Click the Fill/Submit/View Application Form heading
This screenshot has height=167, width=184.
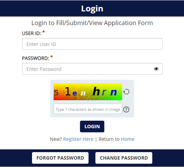(92, 23)
